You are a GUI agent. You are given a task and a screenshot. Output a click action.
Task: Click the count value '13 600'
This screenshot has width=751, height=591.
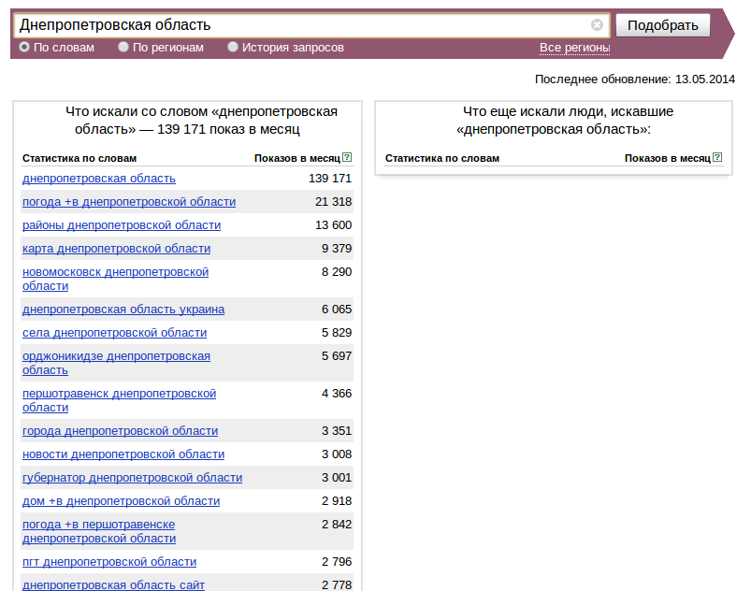click(x=333, y=225)
